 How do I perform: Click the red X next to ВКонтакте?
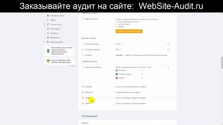(83, 92)
